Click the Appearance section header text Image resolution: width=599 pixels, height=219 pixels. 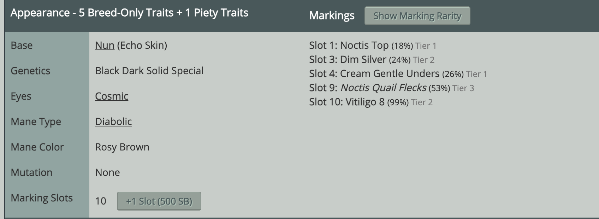click(x=129, y=13)
